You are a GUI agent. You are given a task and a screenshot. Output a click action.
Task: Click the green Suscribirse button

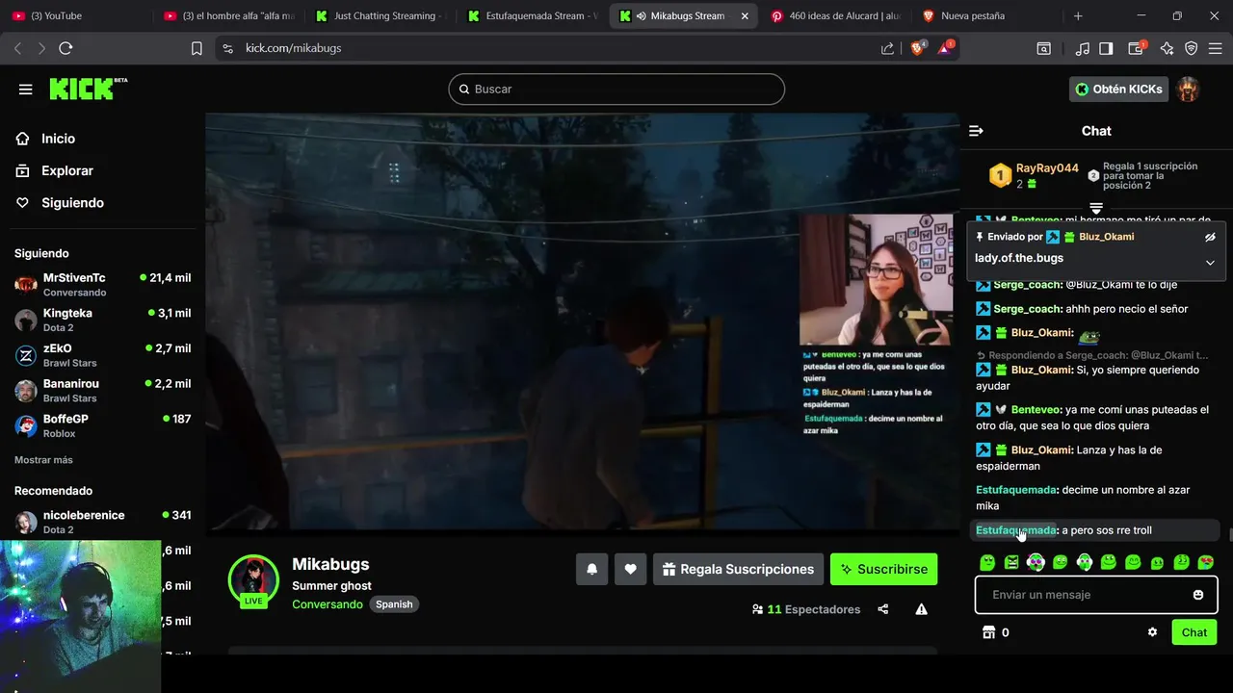tap(884, 569)
